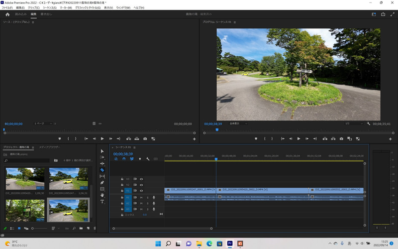398x249 pixels.
Task: Click the New Bin folder icon in Project panel
Action: click(81, 228)
